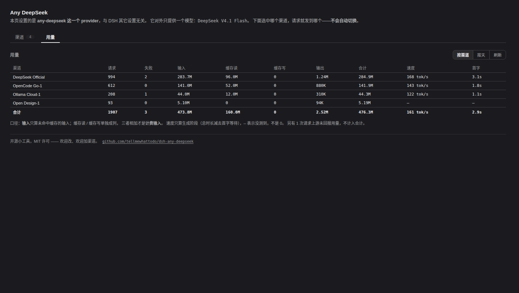The width and height of the screenshot is (519, 293).
Task: Click the 刷新 refresh button
Action: (498, 55)
